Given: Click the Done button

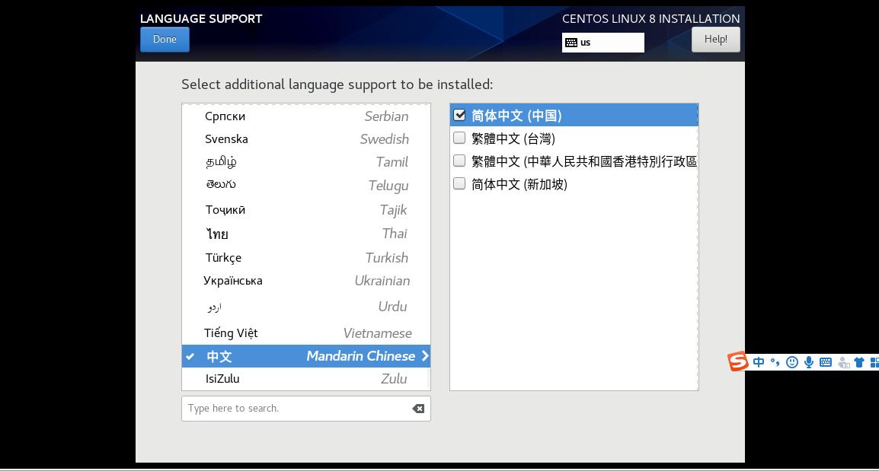Looking at the screenshot, I should (165, 39).
